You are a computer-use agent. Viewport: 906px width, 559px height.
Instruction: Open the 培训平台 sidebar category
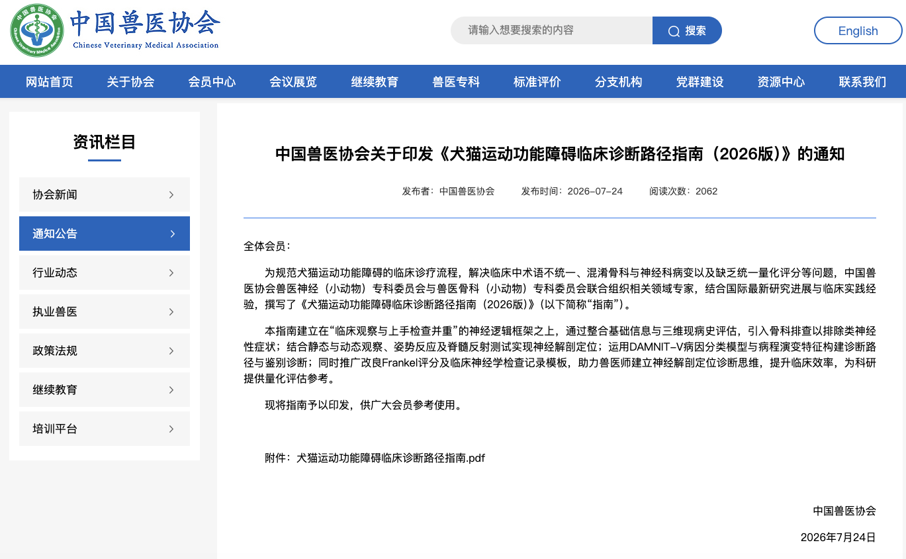(105, 429)
